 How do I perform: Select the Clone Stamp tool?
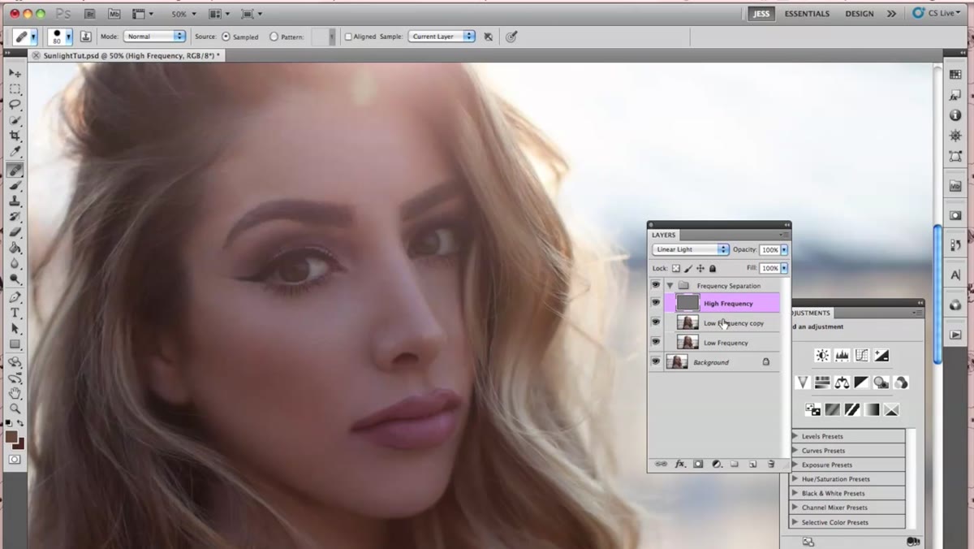[15, 201]
